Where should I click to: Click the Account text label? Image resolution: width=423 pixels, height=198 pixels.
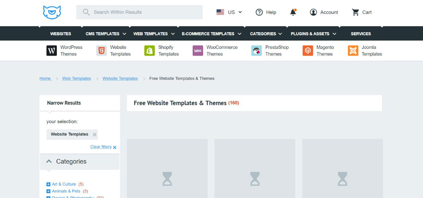[x=329, y=12]
